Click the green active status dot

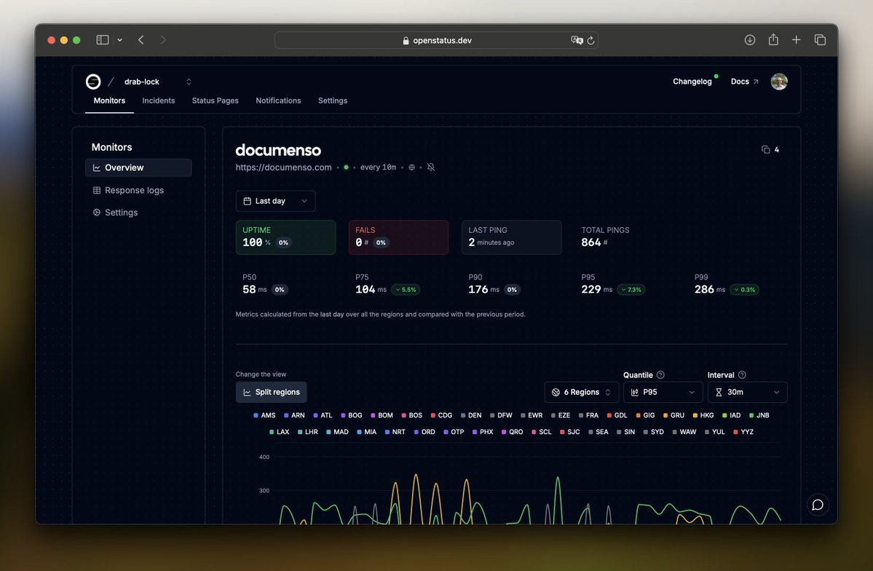[x=347, y=167]
